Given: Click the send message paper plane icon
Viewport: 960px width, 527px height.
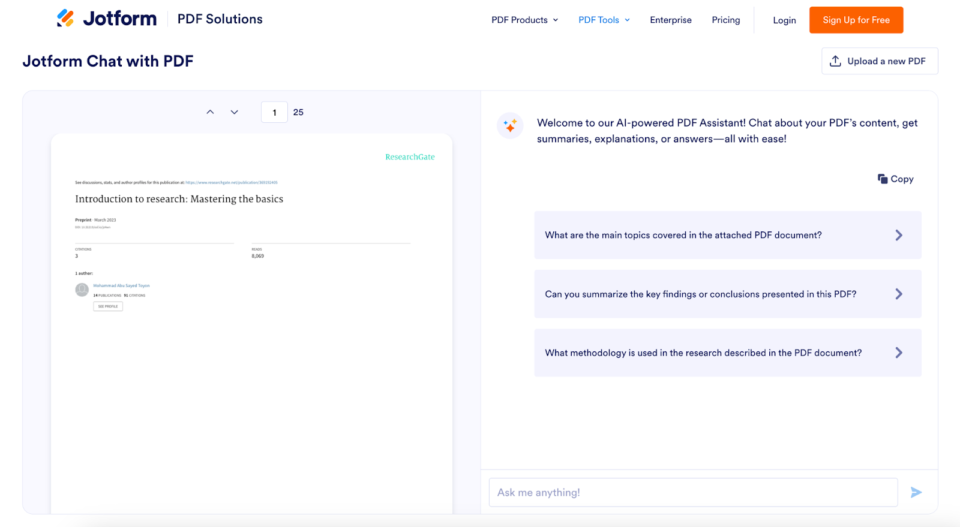Looking at the screenshot, I should (916, 492).
